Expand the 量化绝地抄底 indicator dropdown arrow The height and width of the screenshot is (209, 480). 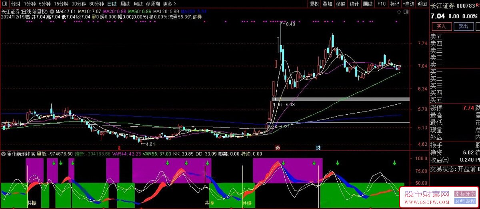click(x=4, y=153)
